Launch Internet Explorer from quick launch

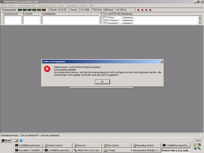[21, 141]
